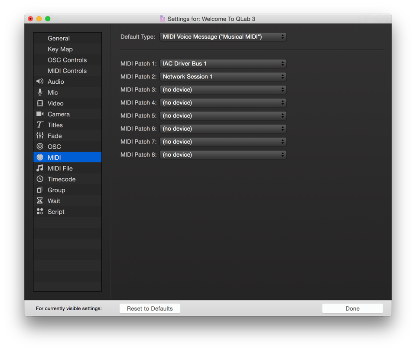Go to MIDI Controls settings
The width and height of the screenshot is (416, 351).
click(x=67, y=71)
